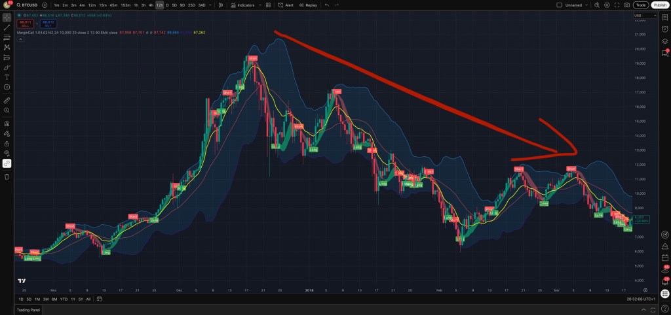Activate the Magnet snapping mode
671x315 pixels.
pyautogui.click(x=7, y=124)
